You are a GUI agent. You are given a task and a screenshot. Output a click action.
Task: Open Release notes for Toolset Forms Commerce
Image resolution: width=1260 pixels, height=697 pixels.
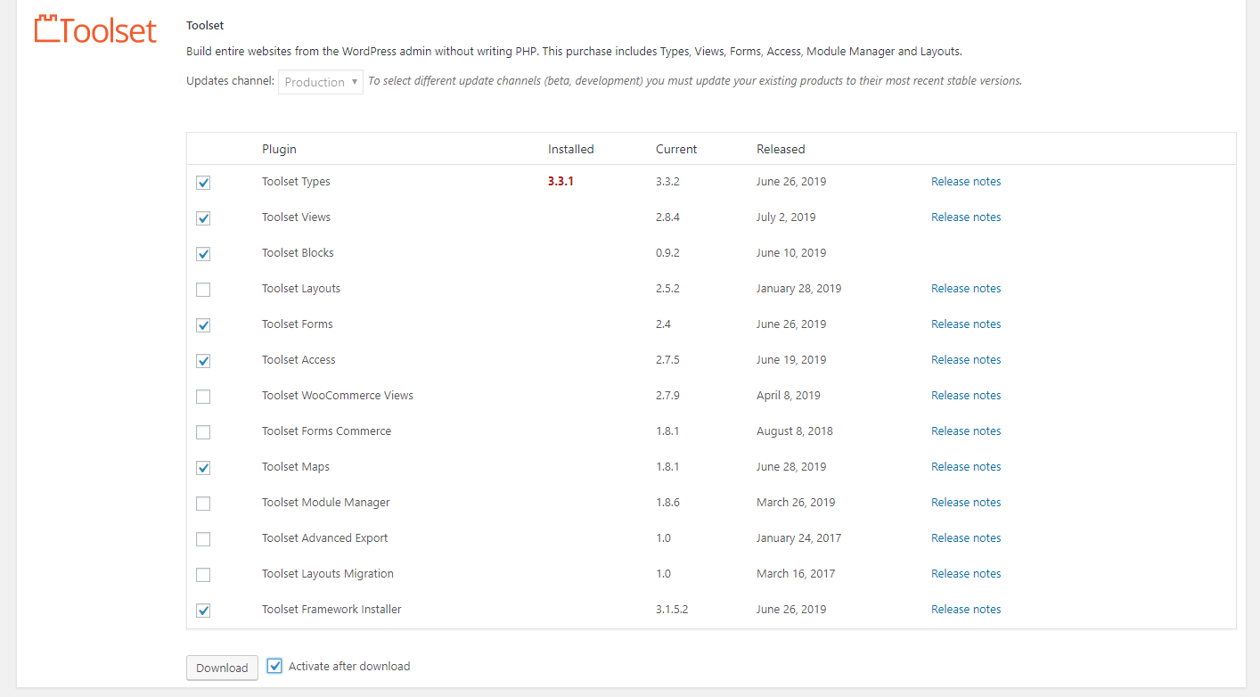(966, 431)
